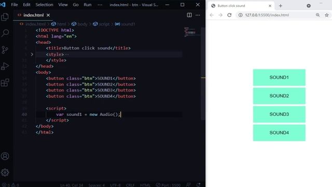
Task: Click the editor vertical scrollbar
Action: (x=203, y=73)
